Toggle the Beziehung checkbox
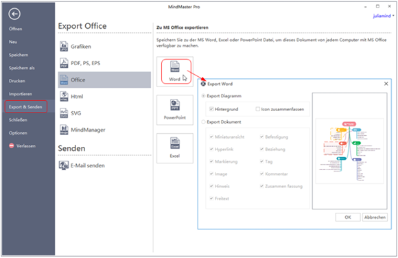This screenshot has height=258, width=398. [x=261, y=149]
